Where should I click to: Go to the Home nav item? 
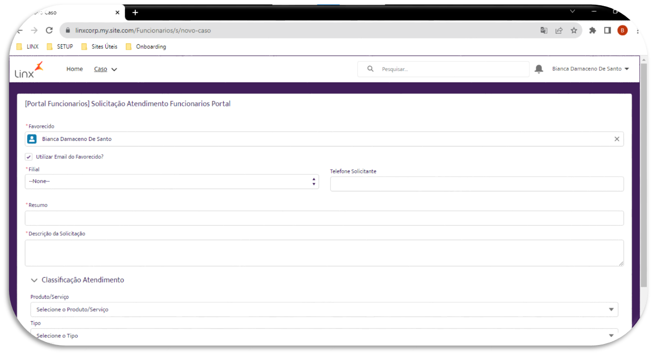tap(74, 69)
